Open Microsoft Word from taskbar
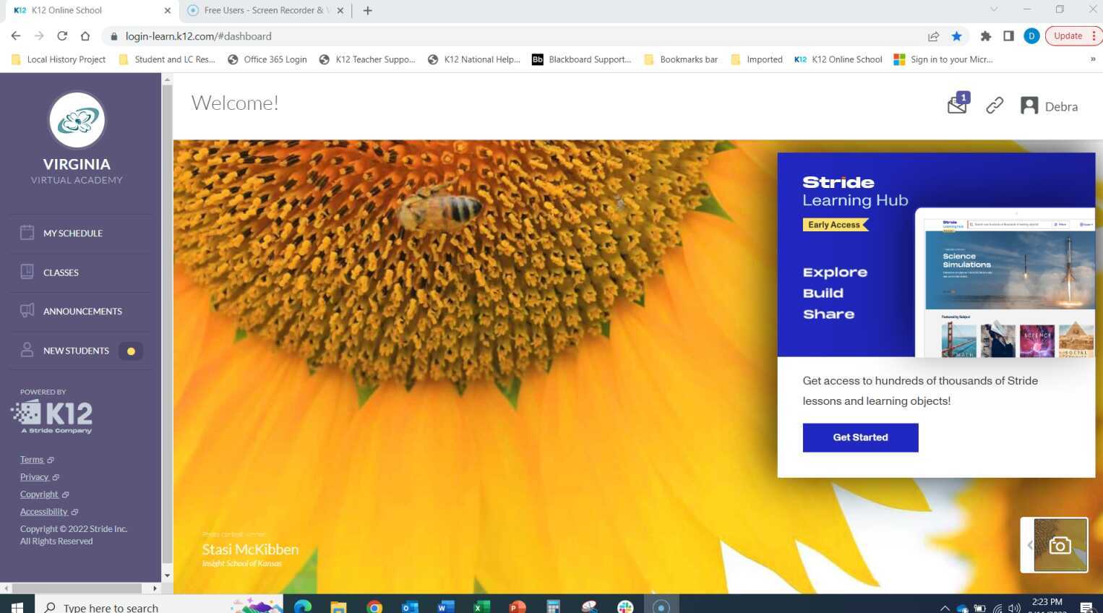Screen dimensions: 1103x613 tap(446, 606)
